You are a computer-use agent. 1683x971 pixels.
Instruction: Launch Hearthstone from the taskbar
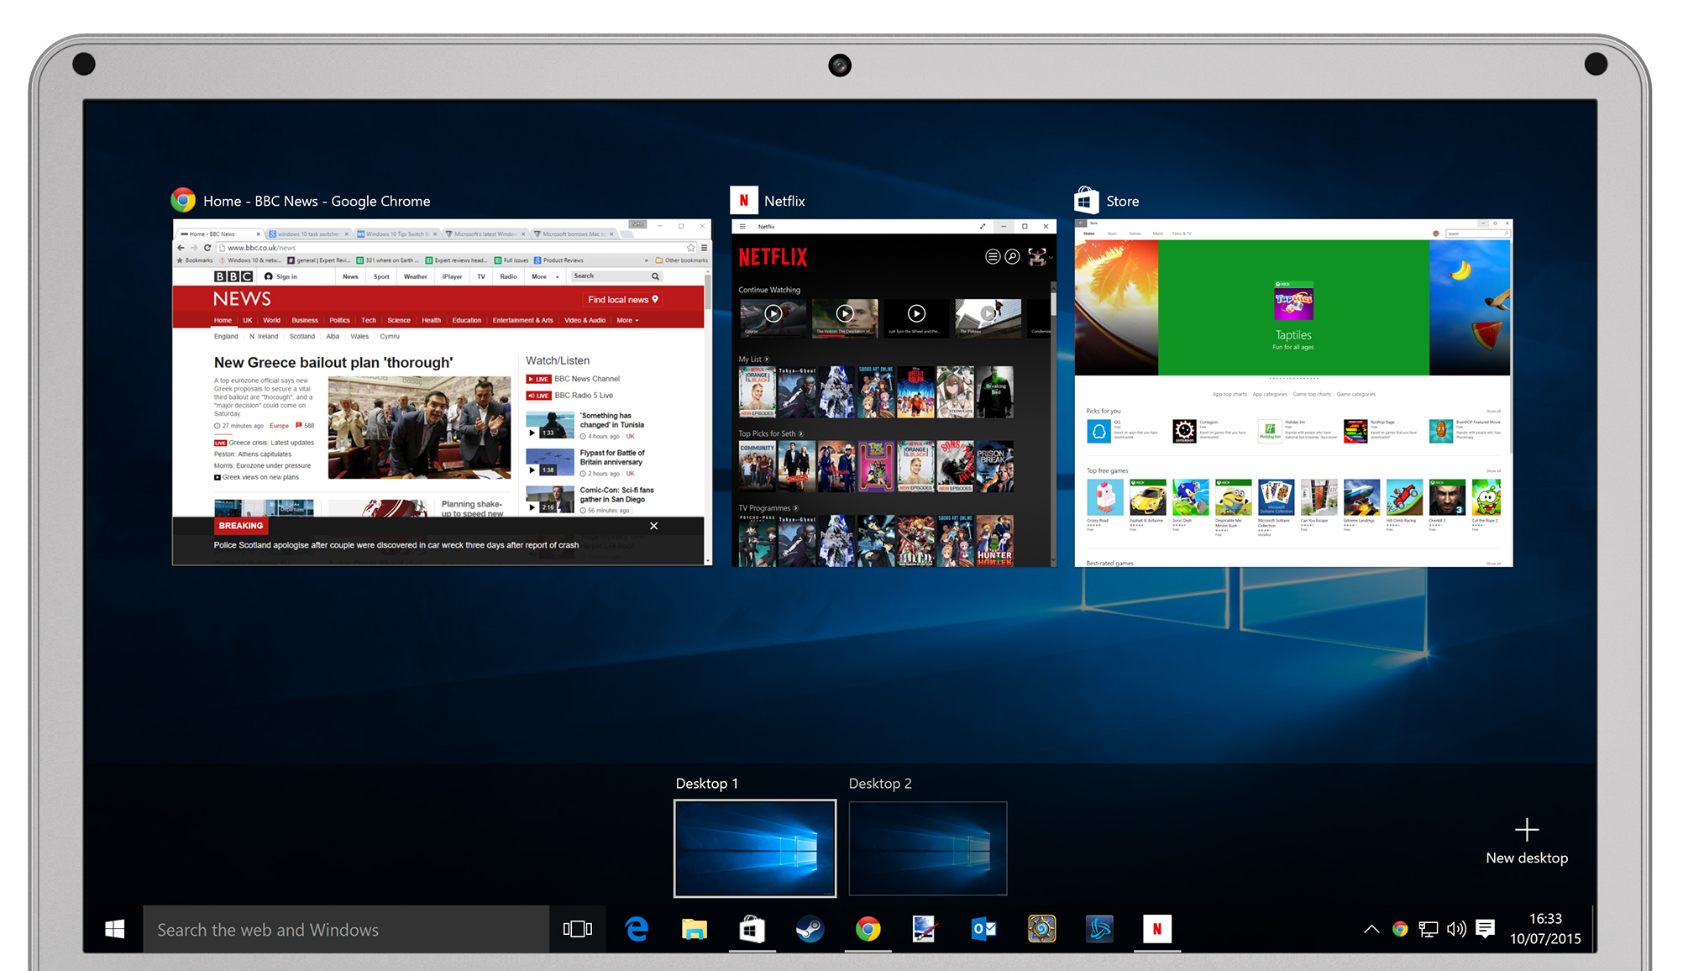coord(1041,929)
